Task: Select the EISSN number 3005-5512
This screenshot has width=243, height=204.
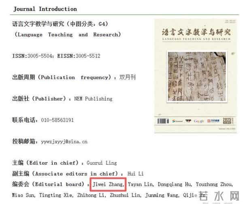Action: coord(88,56)
